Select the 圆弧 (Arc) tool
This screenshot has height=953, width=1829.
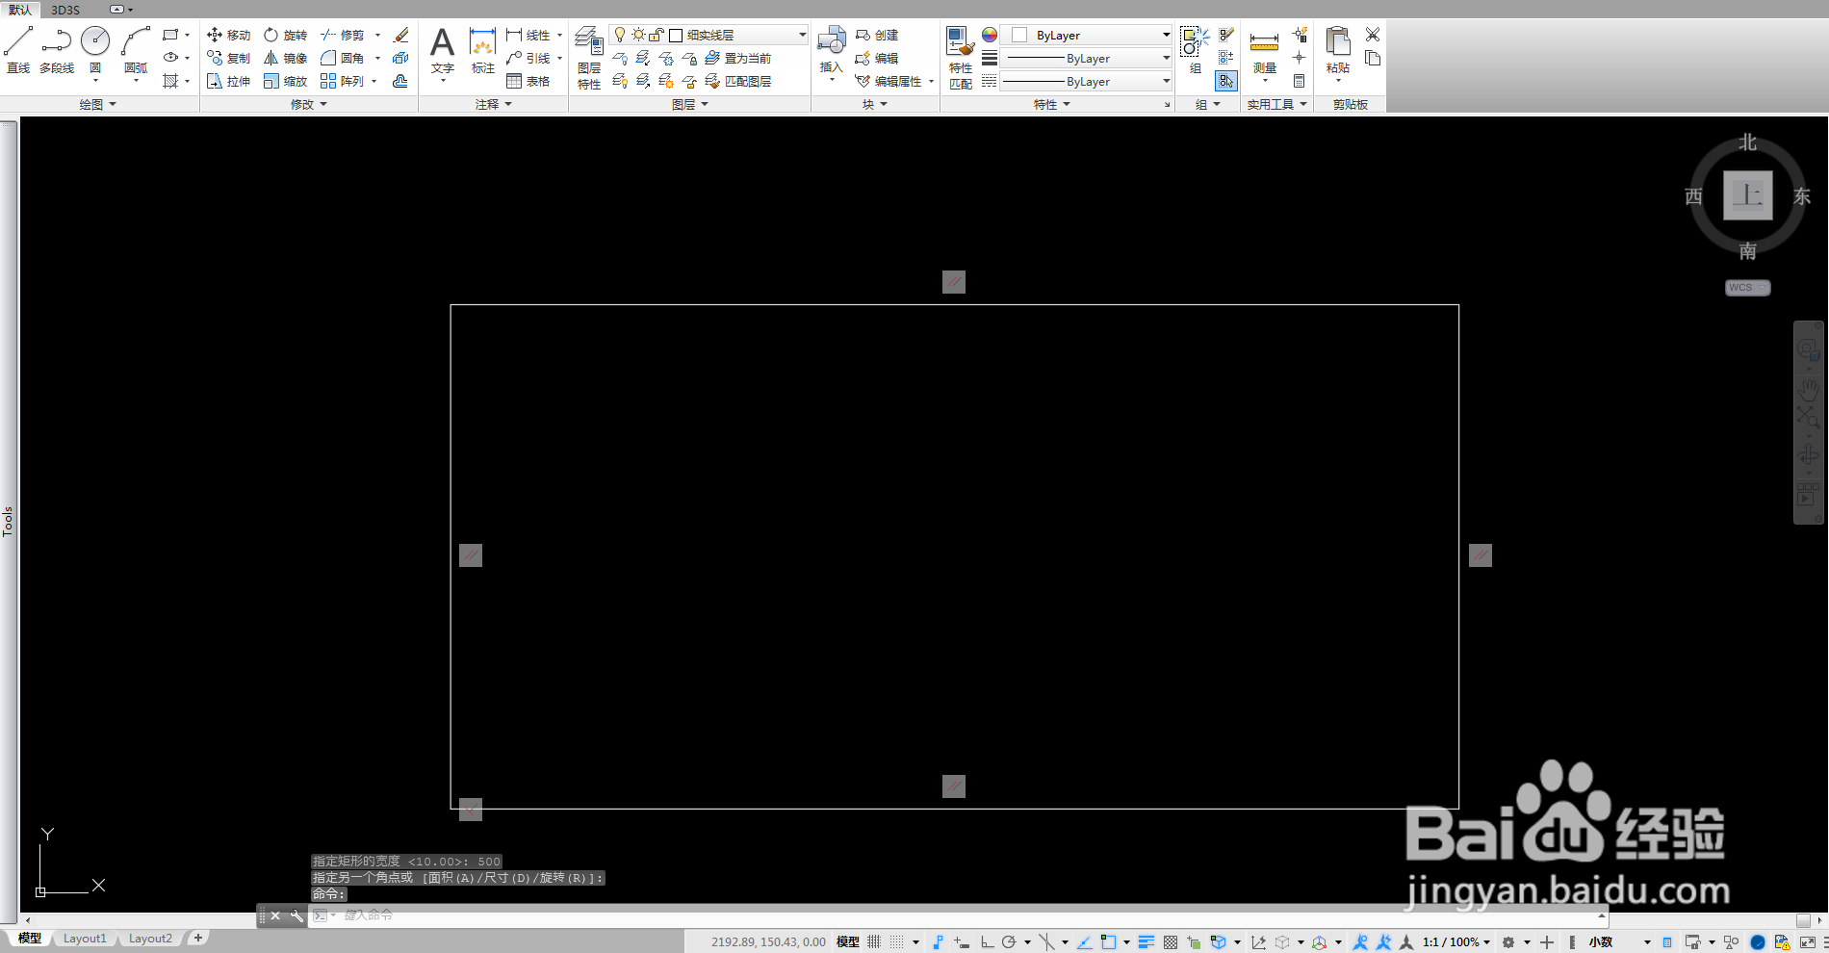coord(136,50)
